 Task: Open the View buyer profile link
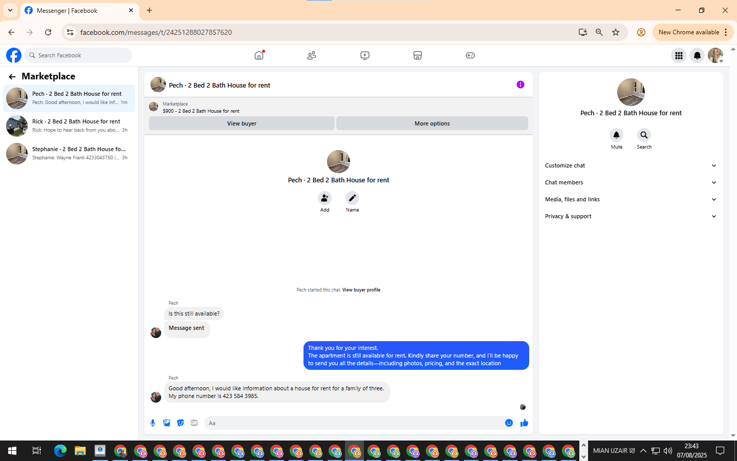[x=361, y=290]
